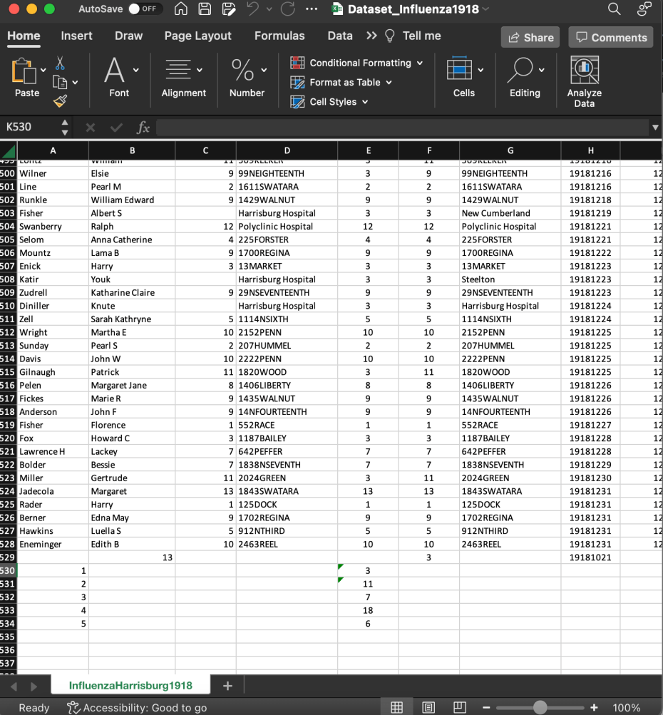Open the Comments pane button

611,38
